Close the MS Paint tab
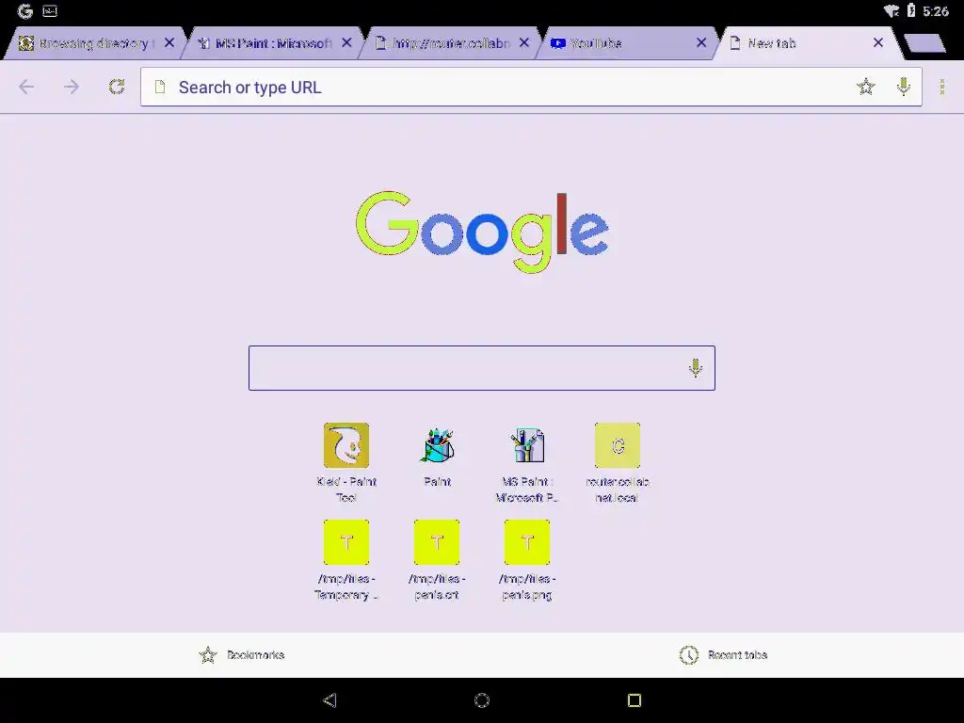 tap(346, 42)
